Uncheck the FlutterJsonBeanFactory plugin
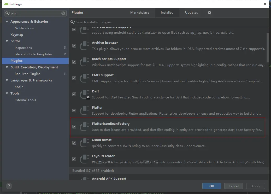Image resolution: width=271 pixels, height=194 pixels. tap(74, 127)
